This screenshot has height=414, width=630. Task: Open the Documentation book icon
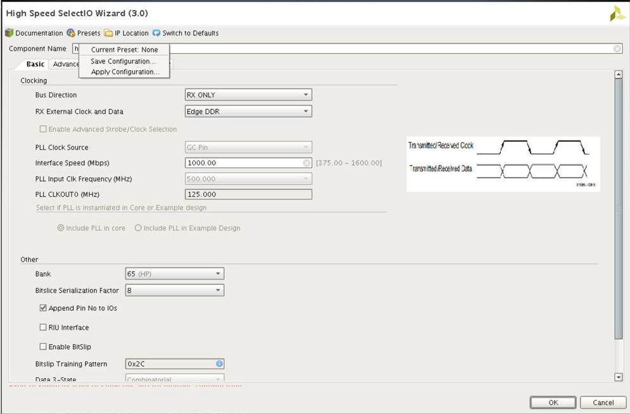pos(9,33)
